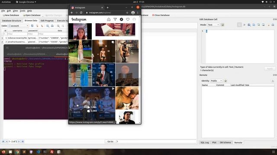Click export-to-file icon in Edit Cell toolbar
277x155 pixels.
pos(254,25)
